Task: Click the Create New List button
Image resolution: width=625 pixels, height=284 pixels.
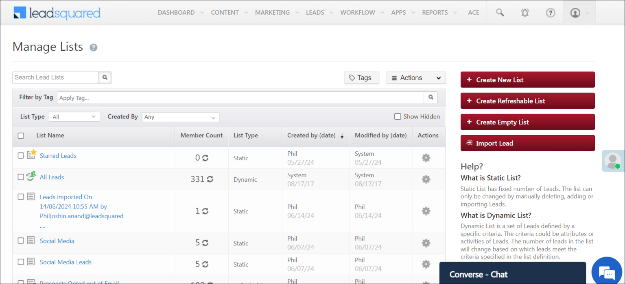Action: click(527, 80)
